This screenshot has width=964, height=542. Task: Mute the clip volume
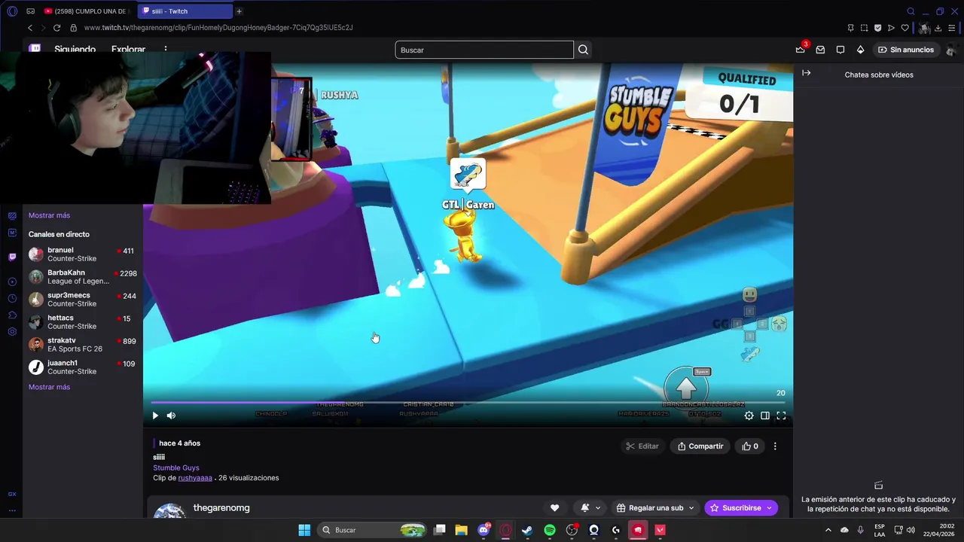(171, 416)
